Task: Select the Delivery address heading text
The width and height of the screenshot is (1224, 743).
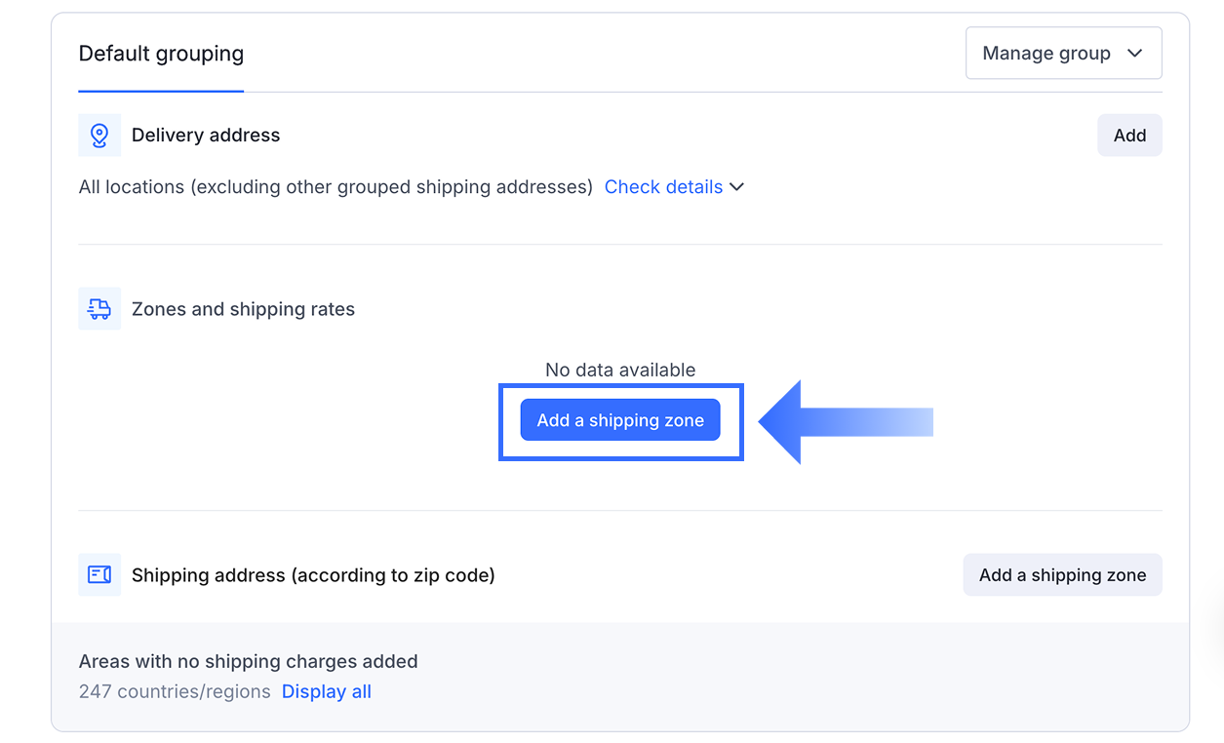Action: click(x=206, y=136)
